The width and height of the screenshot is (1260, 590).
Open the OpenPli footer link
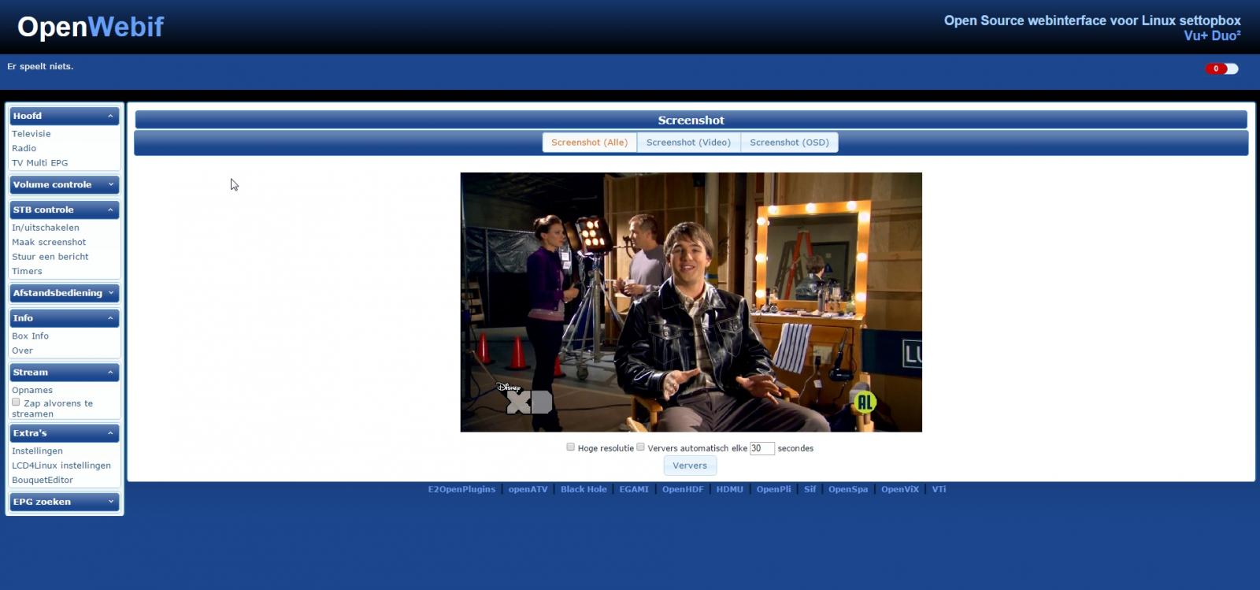(774, 489)
